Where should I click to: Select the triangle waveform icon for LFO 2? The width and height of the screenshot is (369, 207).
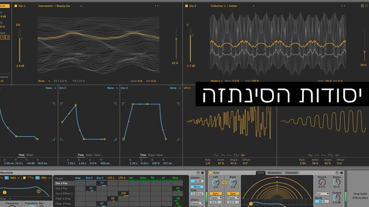pyautogui.click(x=317, y=155)
